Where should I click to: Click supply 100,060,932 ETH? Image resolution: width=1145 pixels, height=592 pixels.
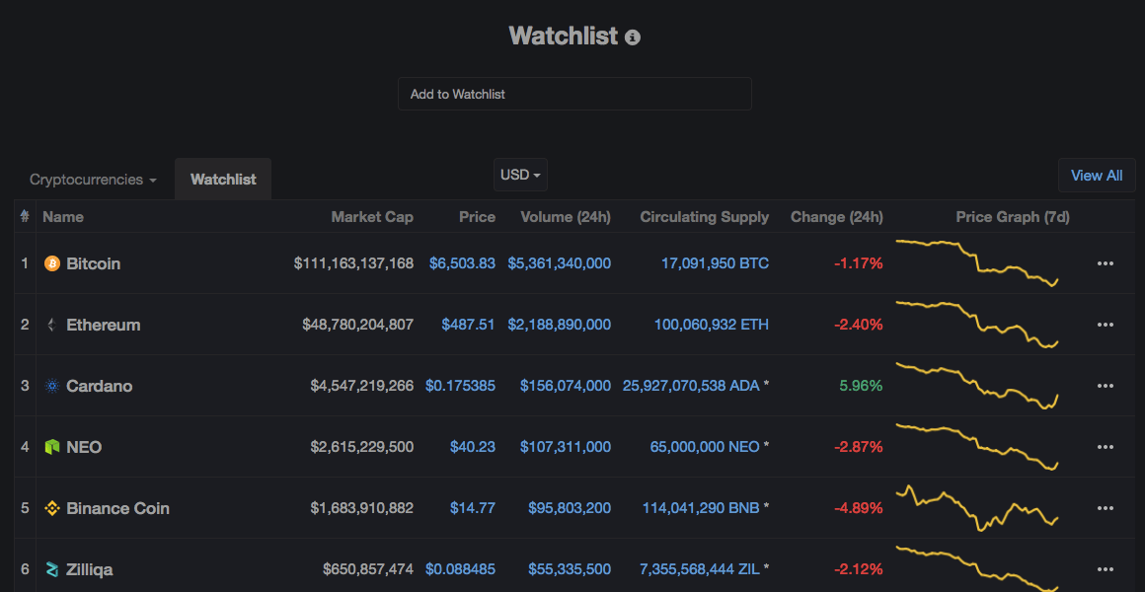coord(712,325)
